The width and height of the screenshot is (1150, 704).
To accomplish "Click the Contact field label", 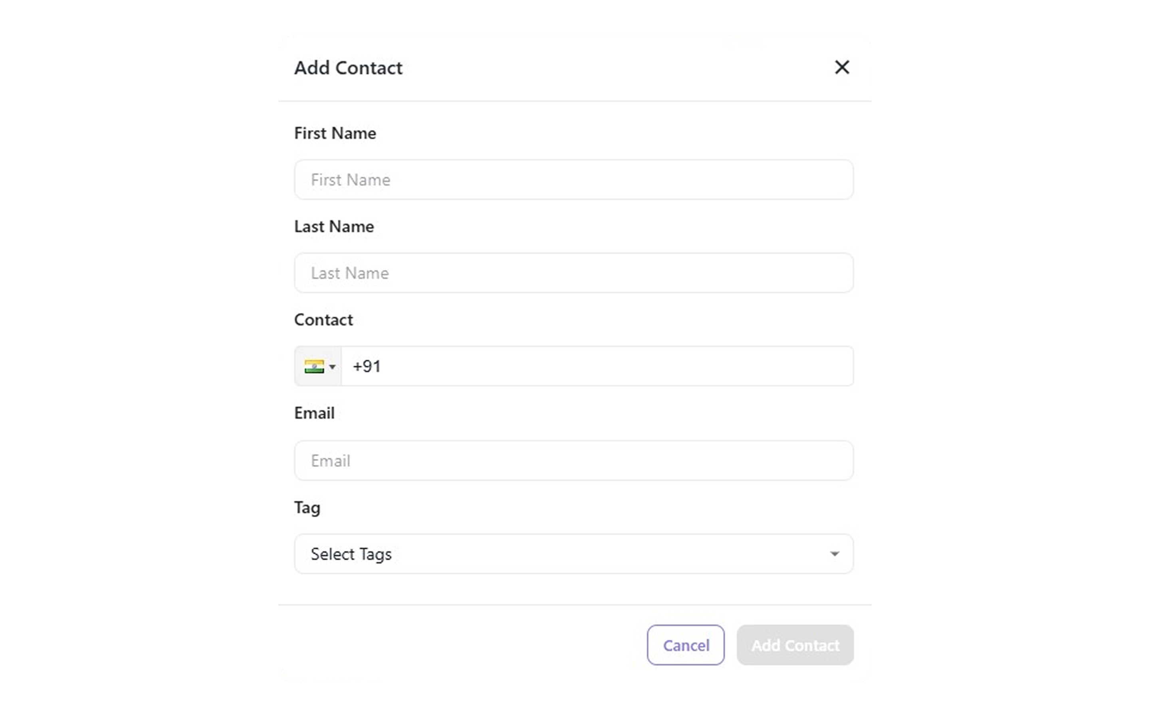I will (323, 320).
